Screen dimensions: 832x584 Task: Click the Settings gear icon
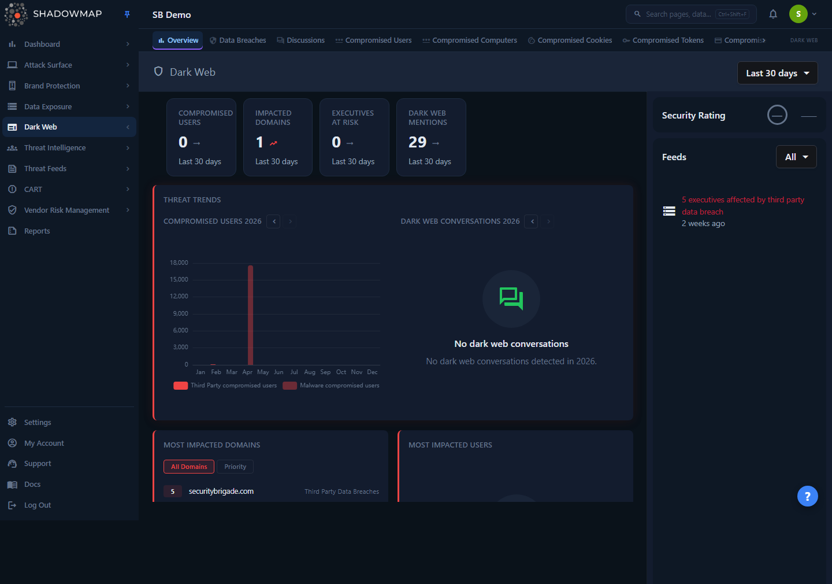[x=12, y=422]
